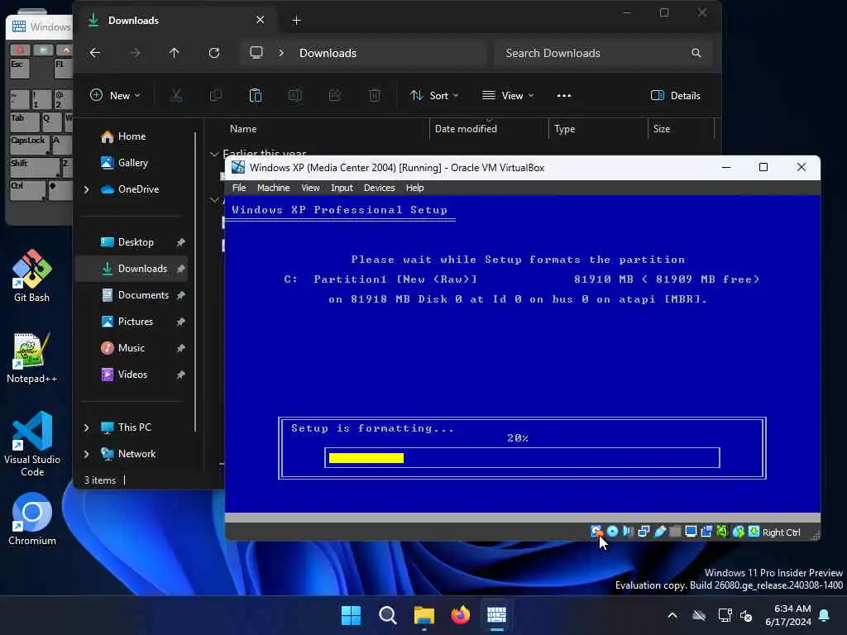
Task: Toggle the Details pane button
Action: tap(675, 96)
